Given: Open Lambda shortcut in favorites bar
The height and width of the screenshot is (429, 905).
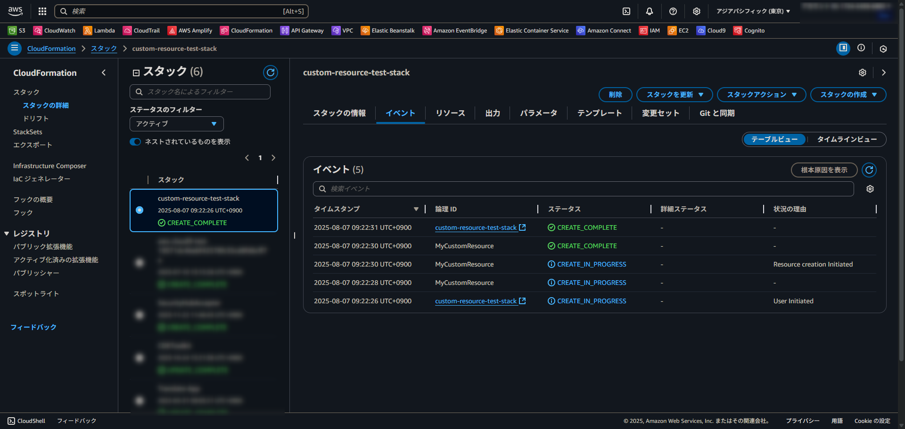Looking at the screenshot, I should pos(99,31).
